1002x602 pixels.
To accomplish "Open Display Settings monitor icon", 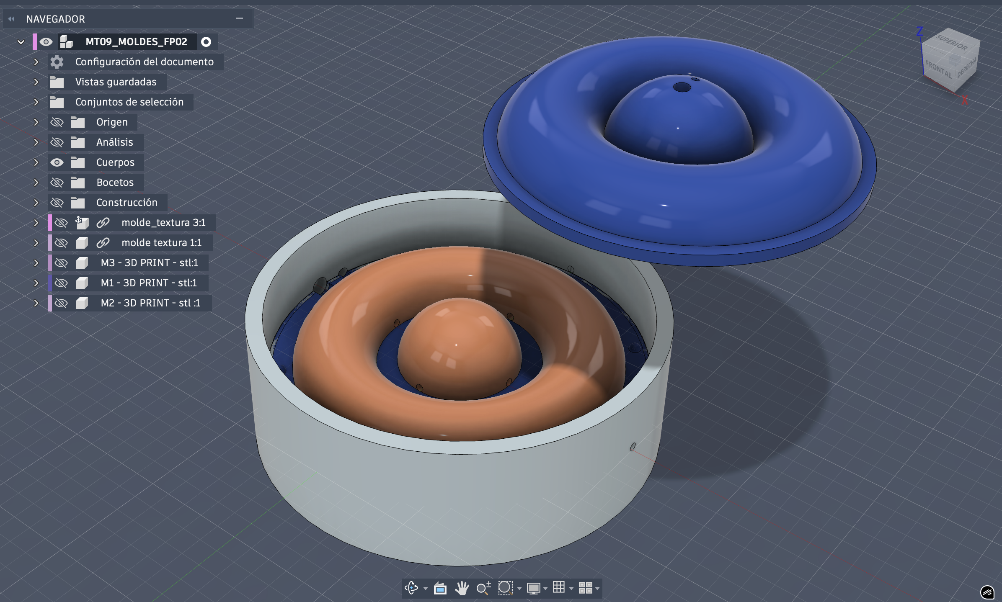I will 533,588.
